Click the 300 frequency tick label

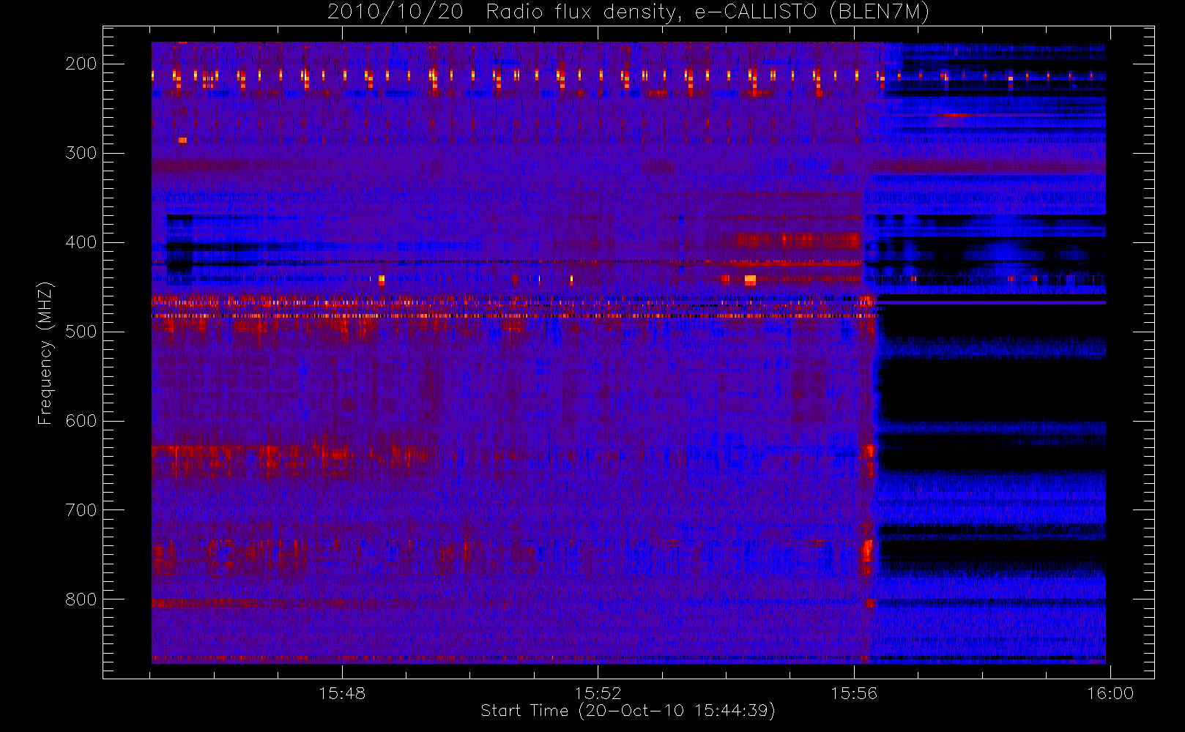click(x=81, y=153)
